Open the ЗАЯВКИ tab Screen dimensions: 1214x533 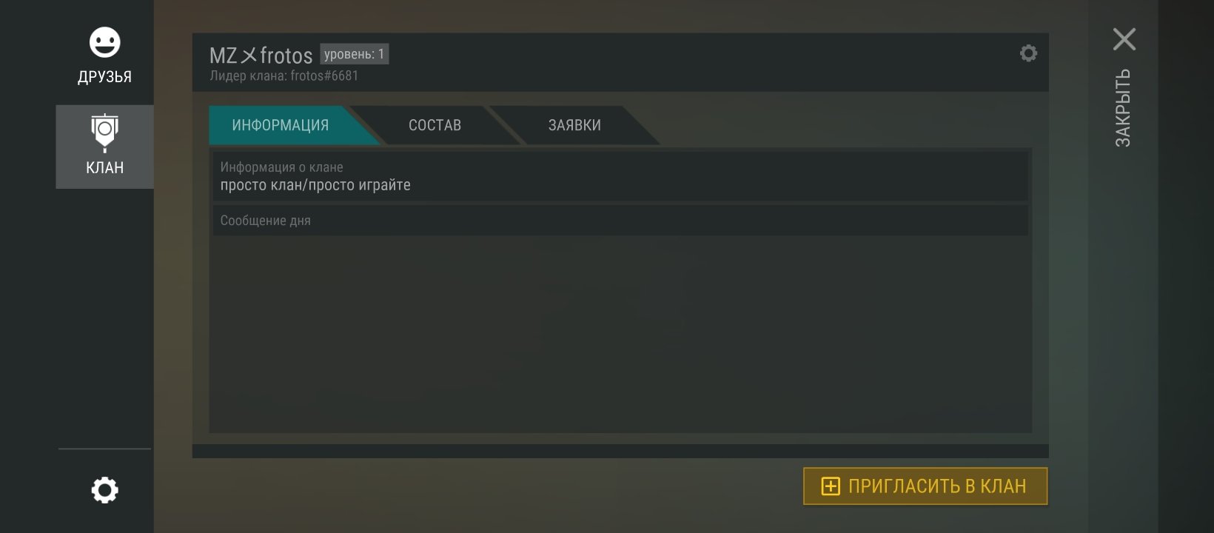point(574,125)
